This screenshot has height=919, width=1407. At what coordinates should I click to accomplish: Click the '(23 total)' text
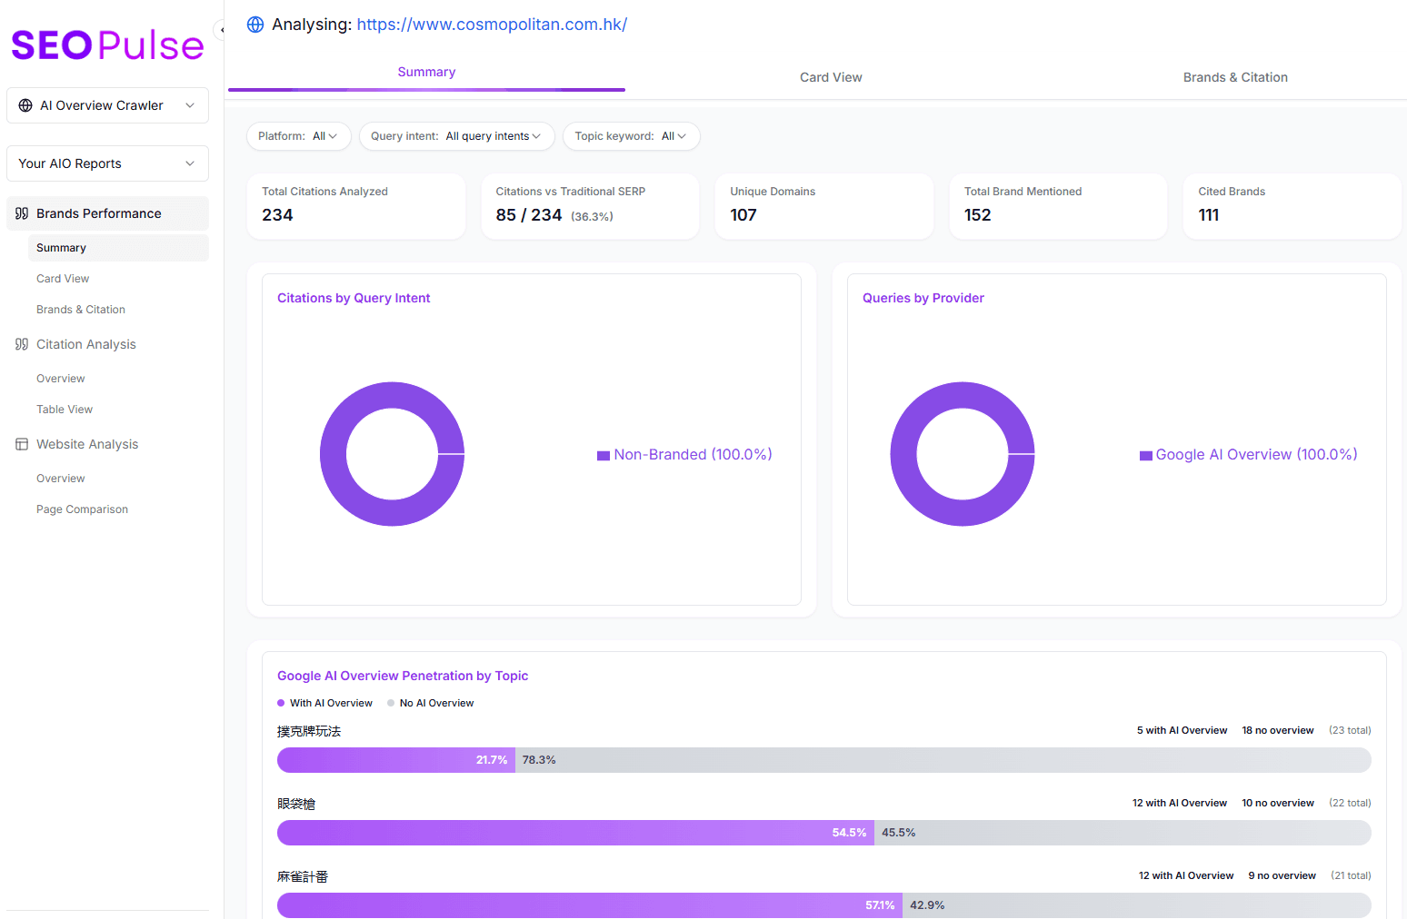point(1350,730)
